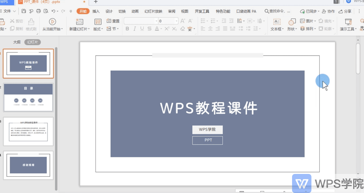Screen dimensions: 364x193
Task: Click the Text Box (文本框) icon
Action: pyautogui.click(x=277, y=22)
